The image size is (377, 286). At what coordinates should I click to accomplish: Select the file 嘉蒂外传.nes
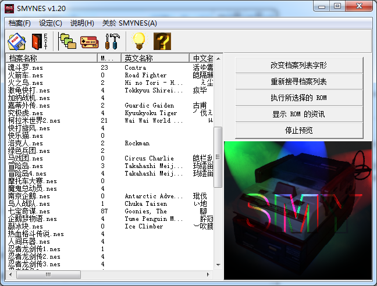[x=29, y=105]
